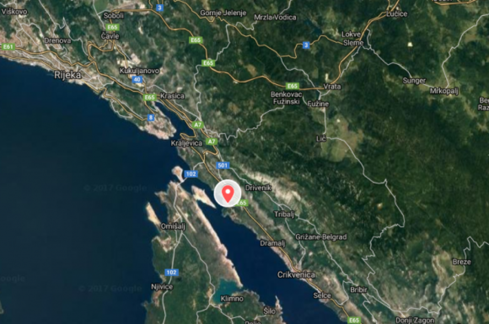Image resolution: width=489 pixels, height=324 pixels.
Task: Click the Kraljevica place label
Action: [186, 143]
